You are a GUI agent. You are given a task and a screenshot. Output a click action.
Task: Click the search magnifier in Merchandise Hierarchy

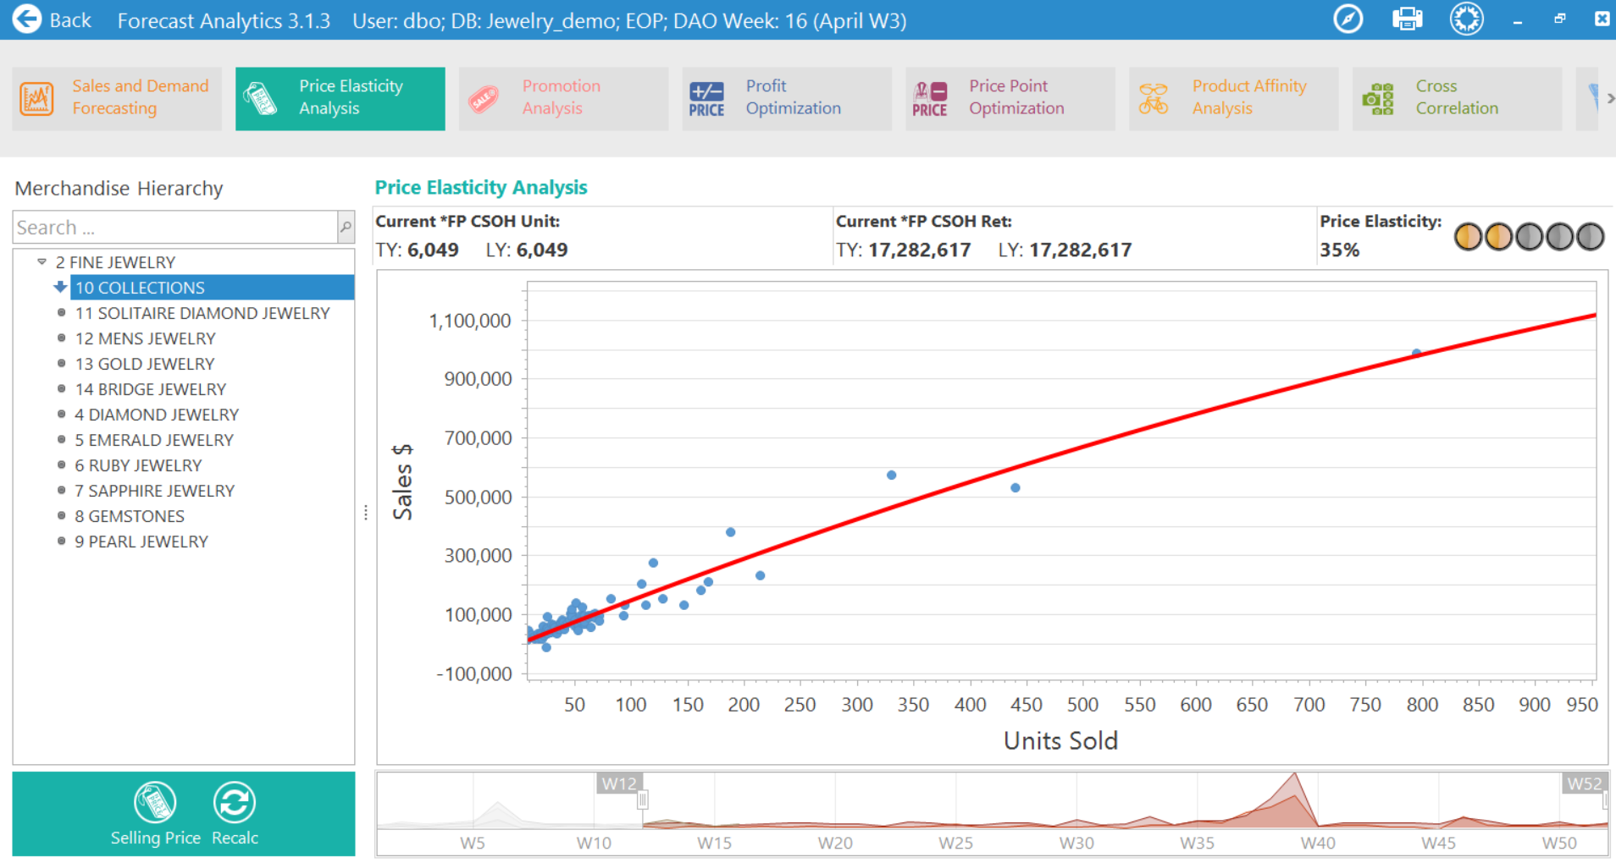tap(344, 227)
